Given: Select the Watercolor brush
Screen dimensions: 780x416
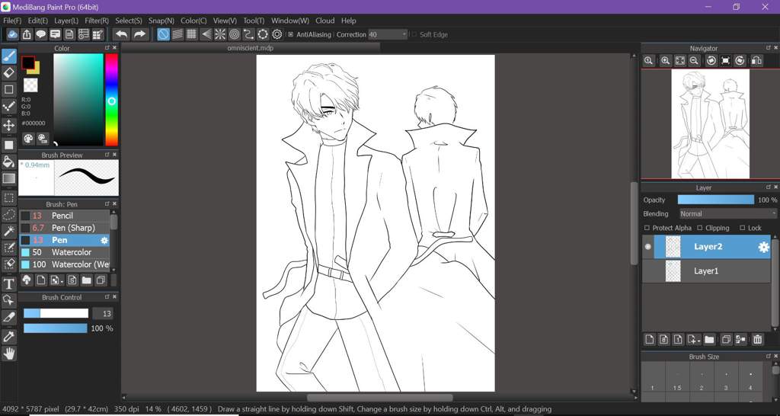Looking at the screenshot, I should tap(65, 252).
